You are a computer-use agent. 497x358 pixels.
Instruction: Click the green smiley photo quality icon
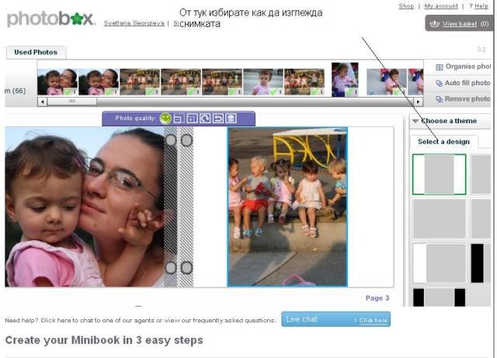tap(165, 119)
